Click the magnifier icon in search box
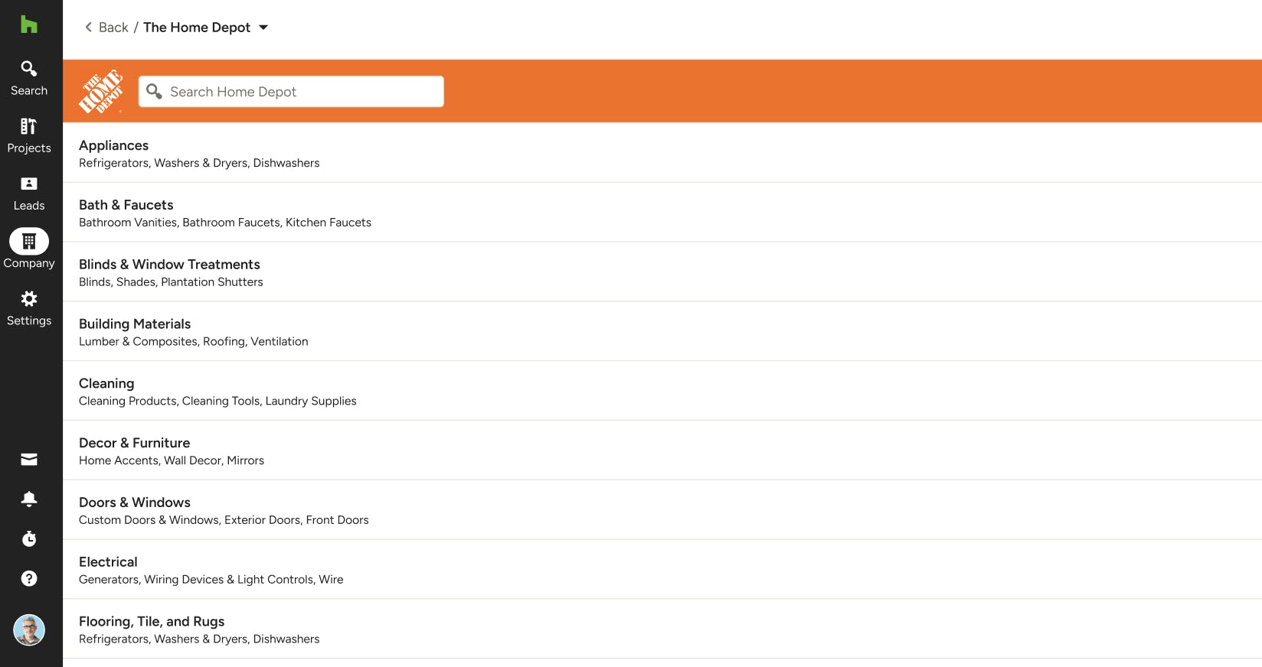Viewport: 1262px width, 667px height. [x=154, y=91]
